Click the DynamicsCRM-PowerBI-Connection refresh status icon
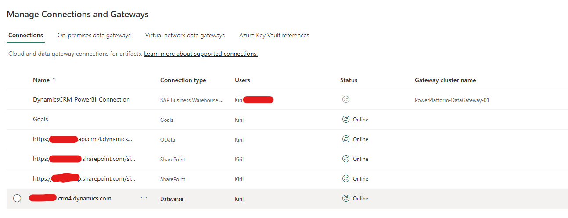This screenshot has height=218, width=568. point(346,100)
